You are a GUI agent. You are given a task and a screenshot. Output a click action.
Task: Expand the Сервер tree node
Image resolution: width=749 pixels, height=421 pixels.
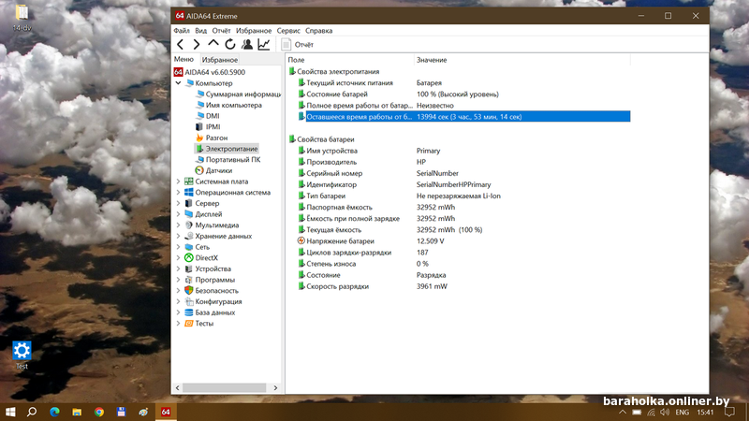pyautogui.click(x=178, y=203)
